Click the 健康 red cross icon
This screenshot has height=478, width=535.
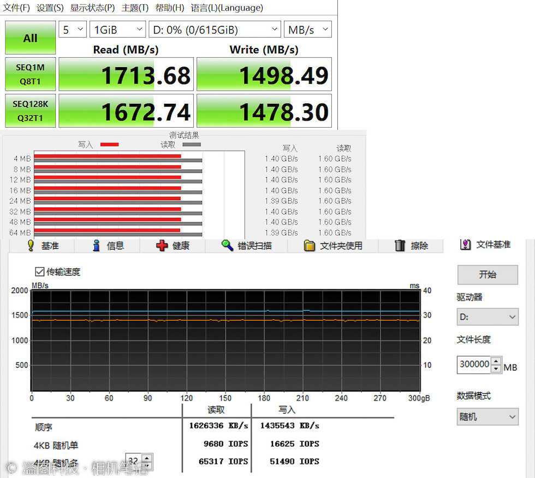[162, 246]
